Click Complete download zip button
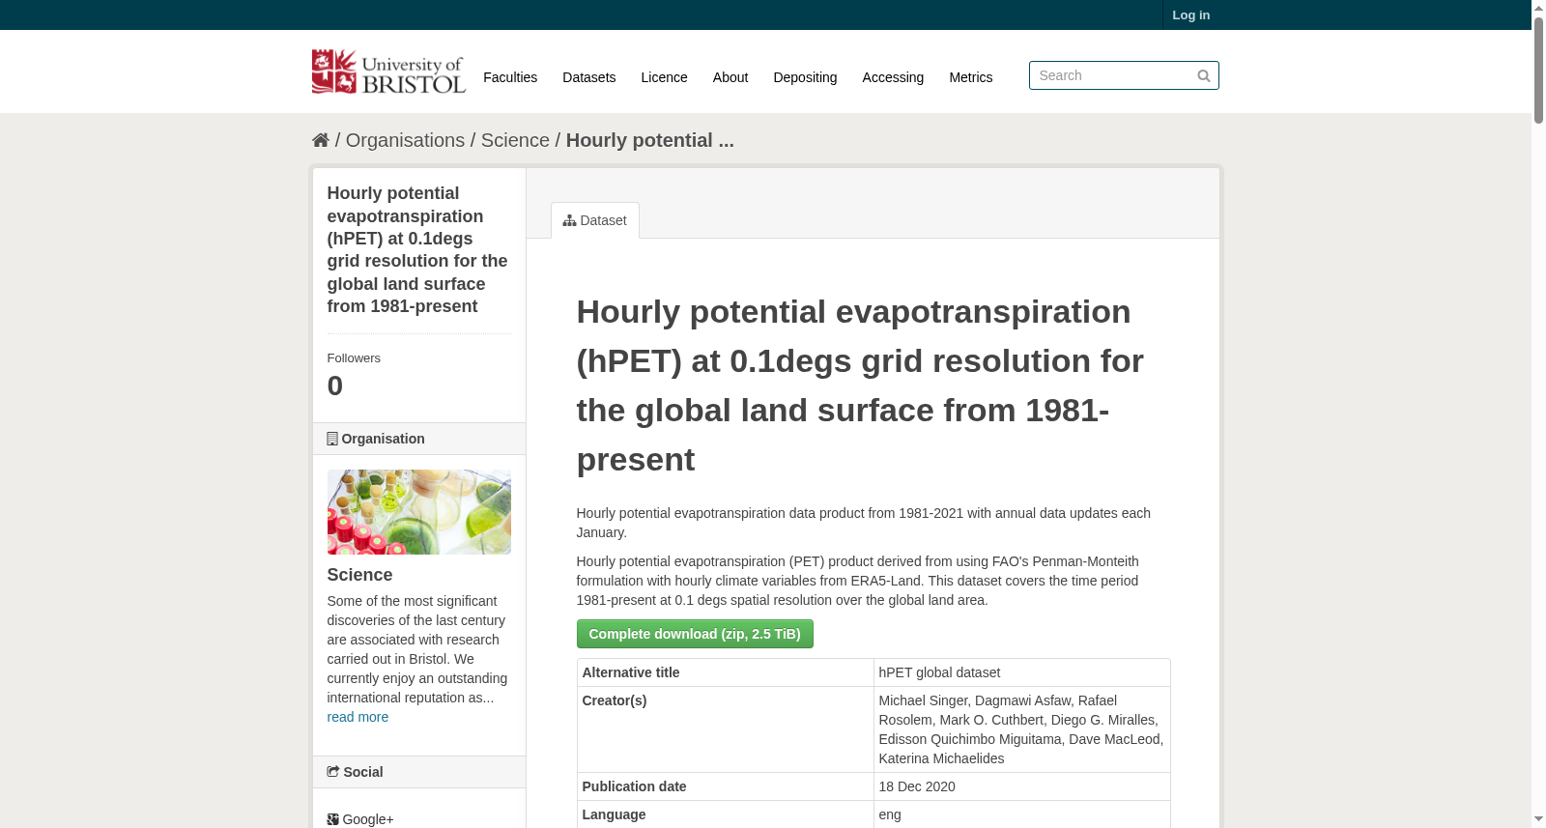 (x=695, y=634)
